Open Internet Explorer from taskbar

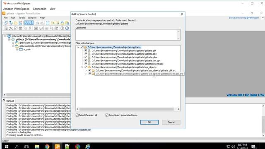pos(87,147)
